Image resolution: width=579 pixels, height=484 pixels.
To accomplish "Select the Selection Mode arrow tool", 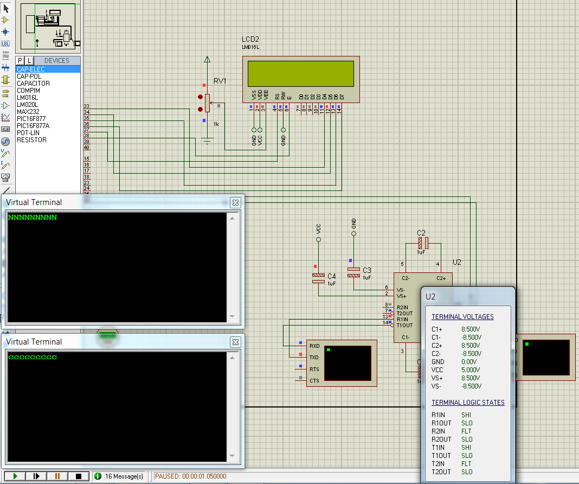I will [x=6, y=8].
